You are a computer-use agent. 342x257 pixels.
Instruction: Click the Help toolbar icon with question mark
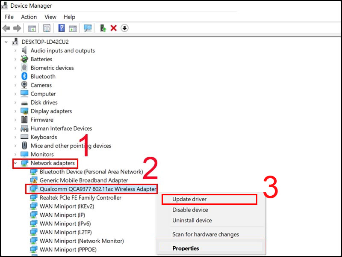[62, 28]
